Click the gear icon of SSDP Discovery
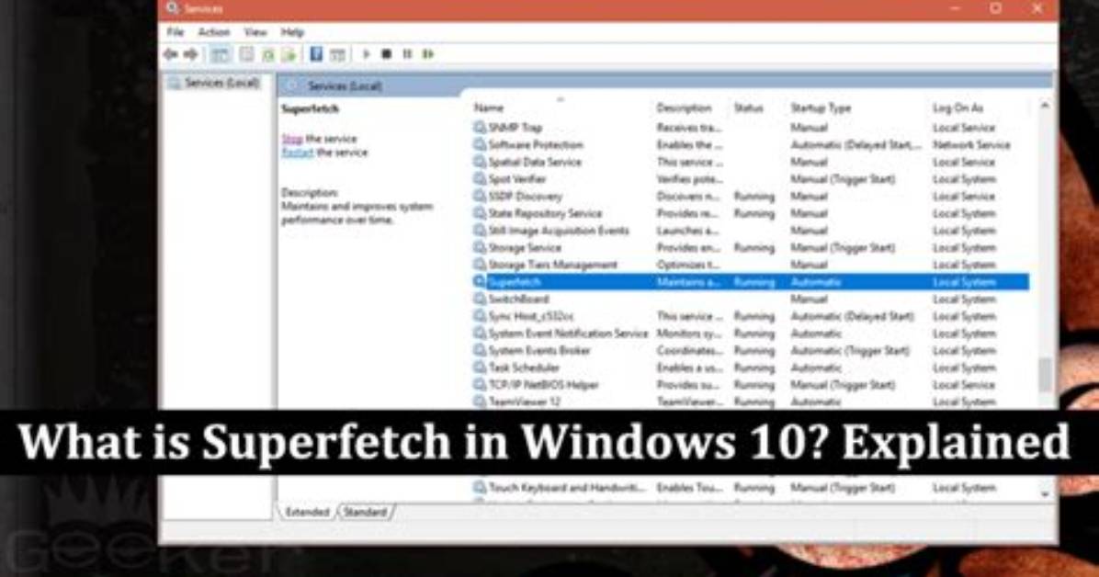Viewport: 1099px width, 577px height. click(x=480, y=196)
